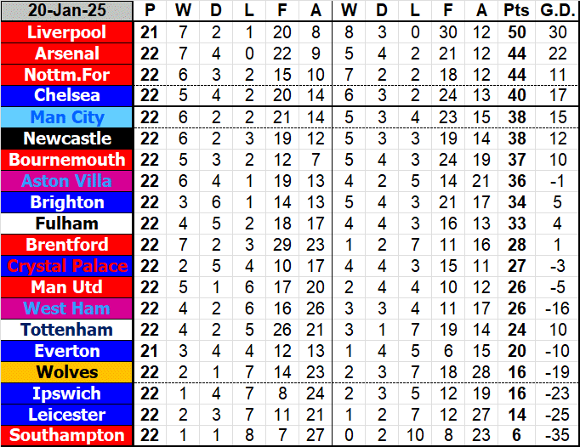Select the Pts column header
The image size is (580, 447).
pos(515,11)
